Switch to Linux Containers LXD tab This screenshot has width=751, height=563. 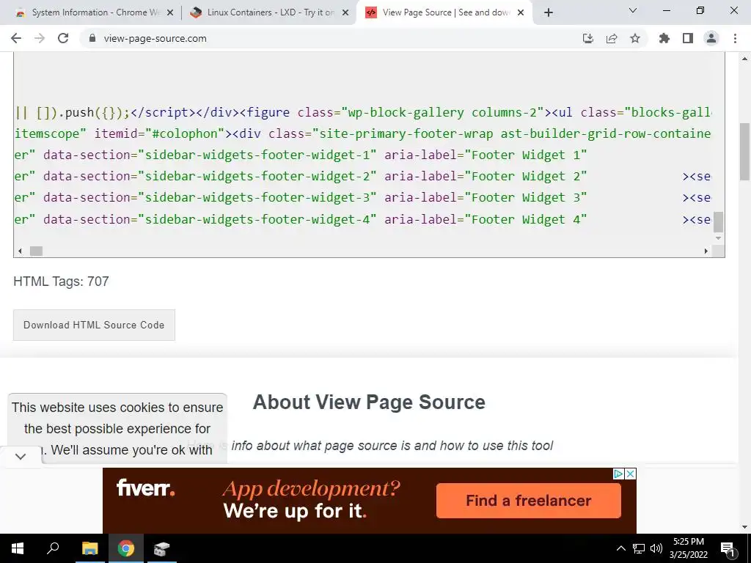point(268,12)
